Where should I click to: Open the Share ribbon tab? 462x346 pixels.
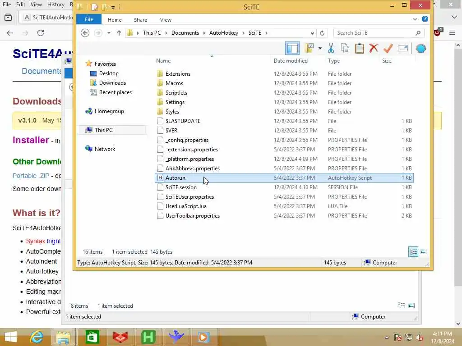coord(140,20)
